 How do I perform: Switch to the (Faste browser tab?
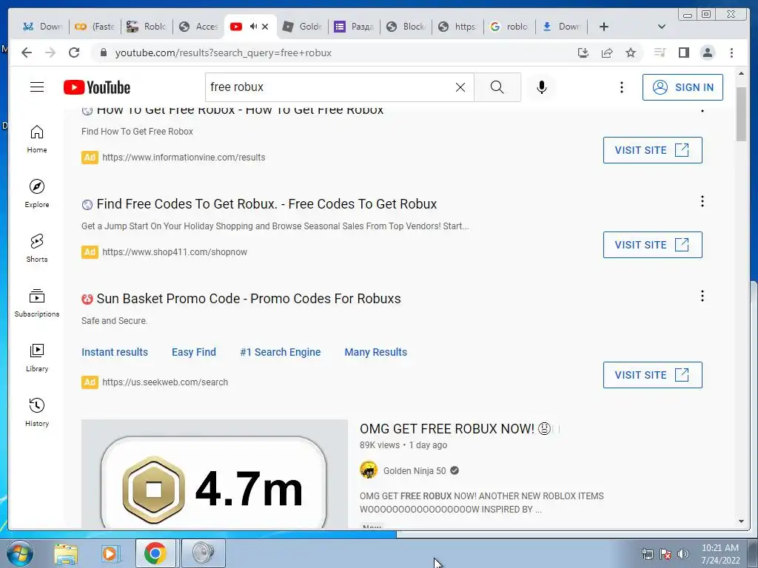click(x=95, y=27)
